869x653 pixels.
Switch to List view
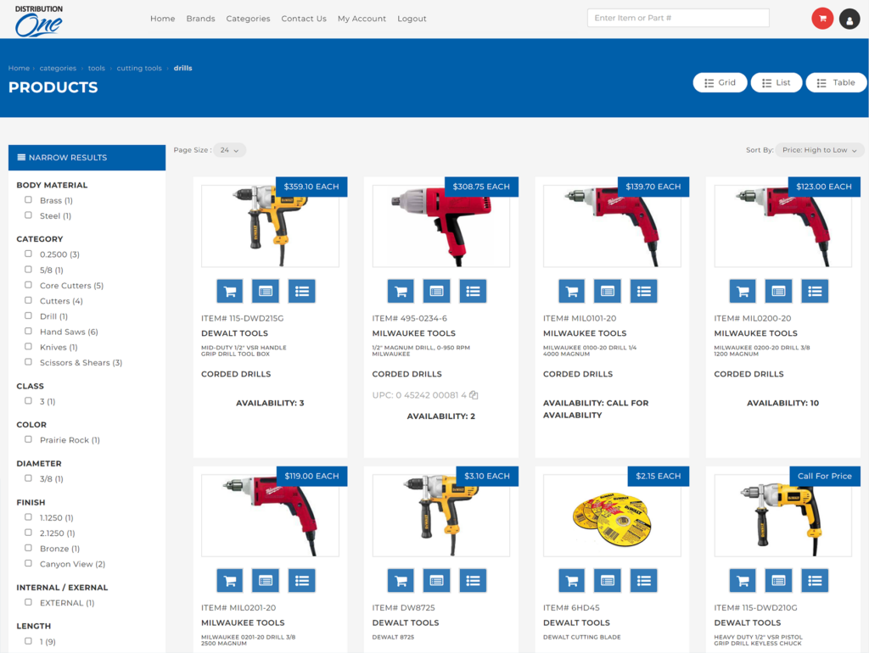(776, 82)
